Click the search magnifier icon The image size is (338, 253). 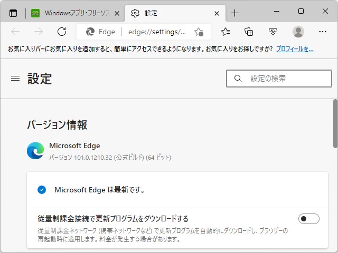coord(238,79)
